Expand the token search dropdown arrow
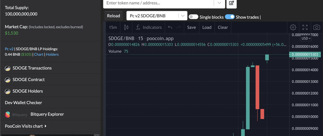323x136 pixels. (220, 3)
